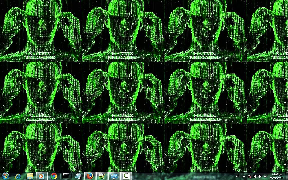Open the Notepad taskbar icon
The image size is (288, 180).
pyautogui.click(x=78, y=176)
